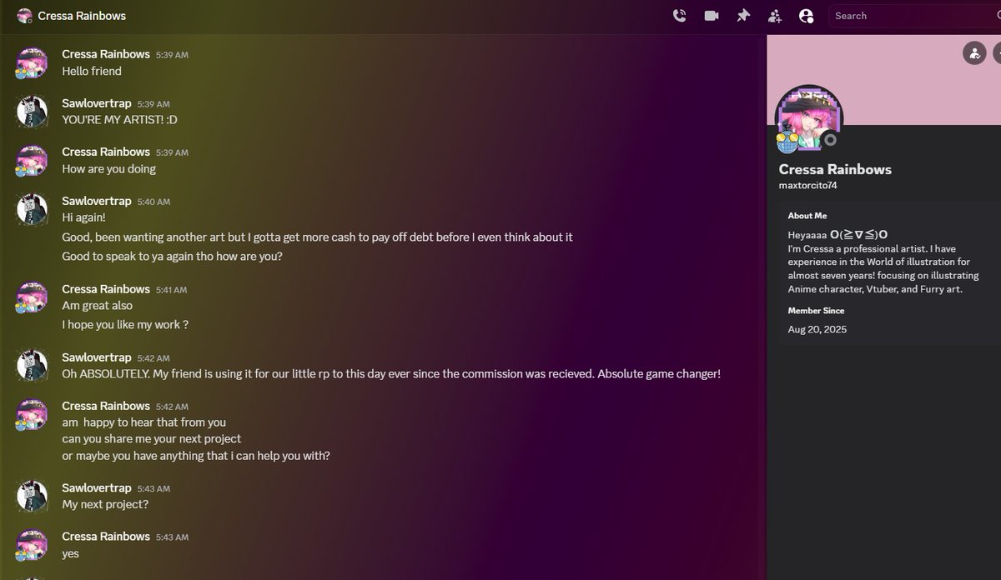Click the About Me heading
Viewport: 1001px width, 580px height.
point(807,215)
